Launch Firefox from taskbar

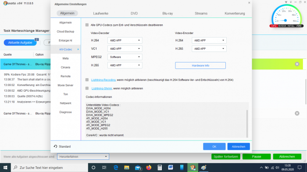click(149, 168)
